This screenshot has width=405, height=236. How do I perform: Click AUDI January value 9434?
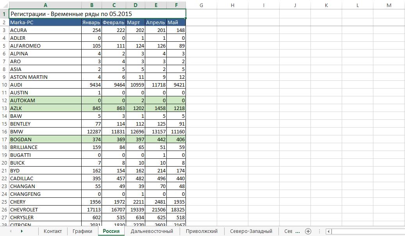pos(91,85)
